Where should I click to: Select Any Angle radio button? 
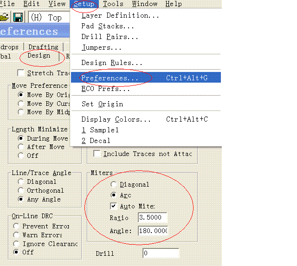coord(20,199)
